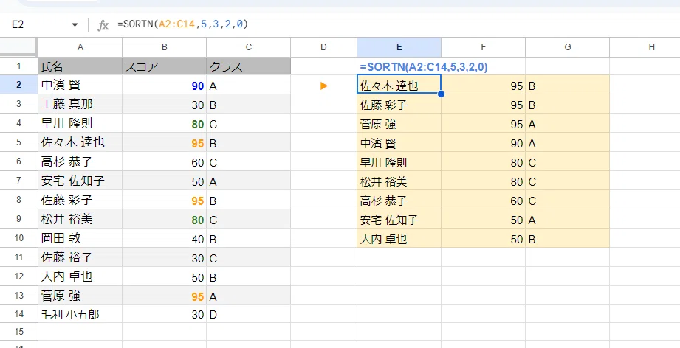Select the cell 岡田 敦
The image size is (680, 348).
coord(80,238)
